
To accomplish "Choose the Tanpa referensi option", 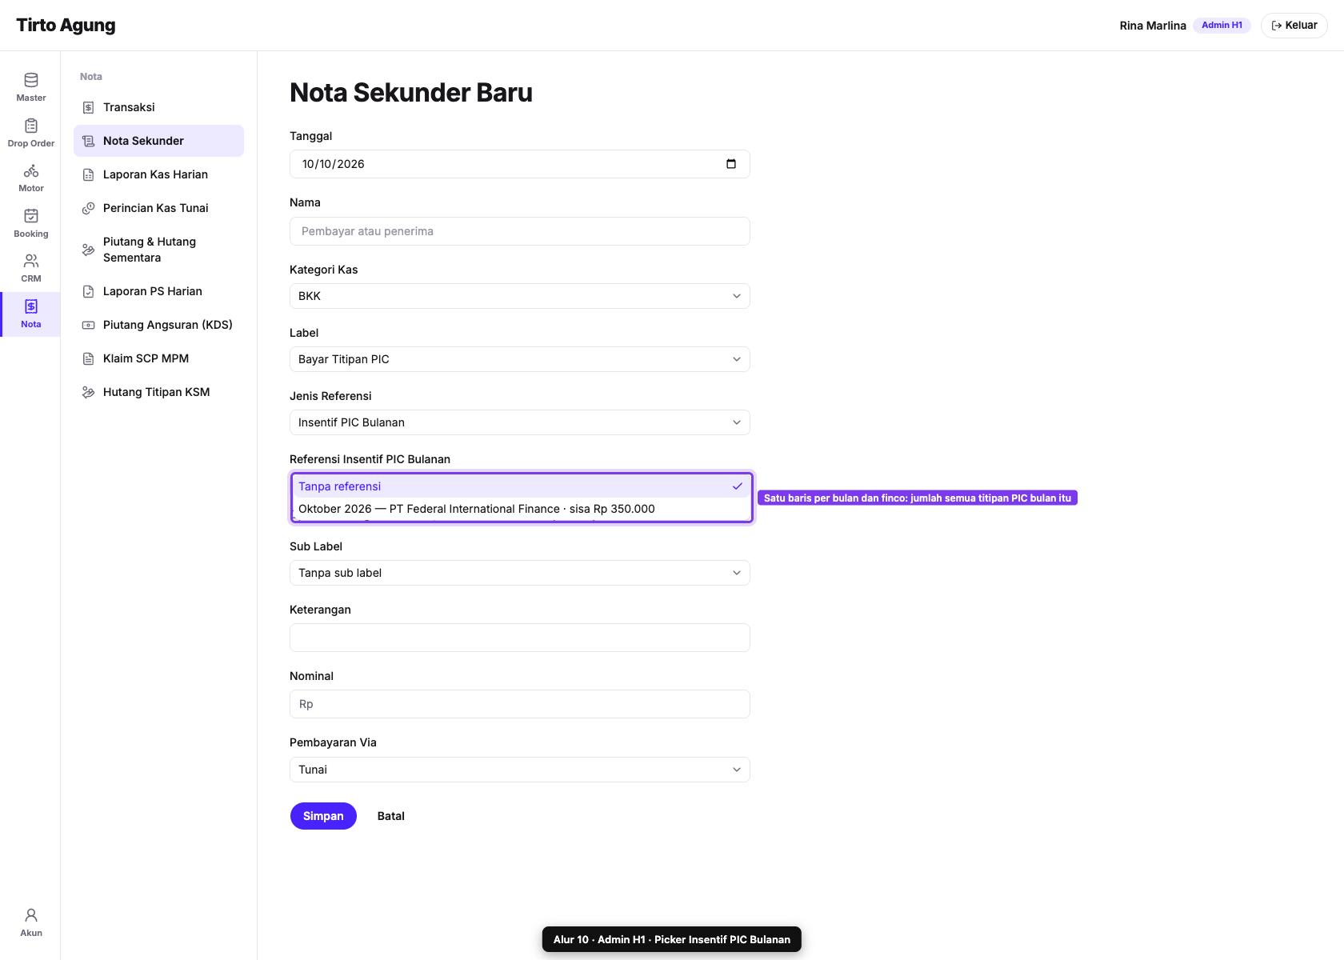I will coord(521,486).
